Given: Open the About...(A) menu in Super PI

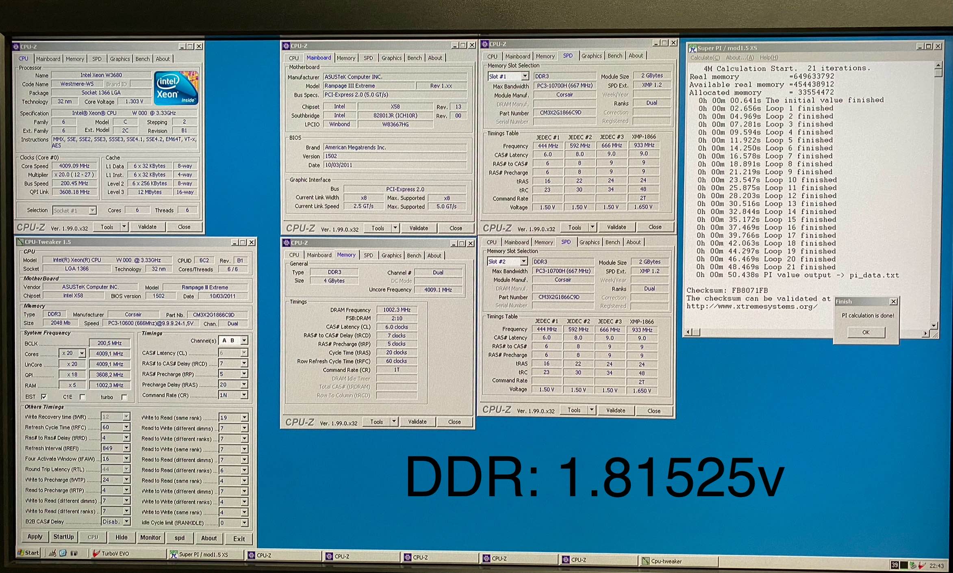Looking at the screenshot, I should click(740, 58).
